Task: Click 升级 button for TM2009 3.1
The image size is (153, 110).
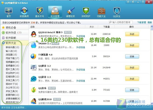Action: [x=132, y=45]
